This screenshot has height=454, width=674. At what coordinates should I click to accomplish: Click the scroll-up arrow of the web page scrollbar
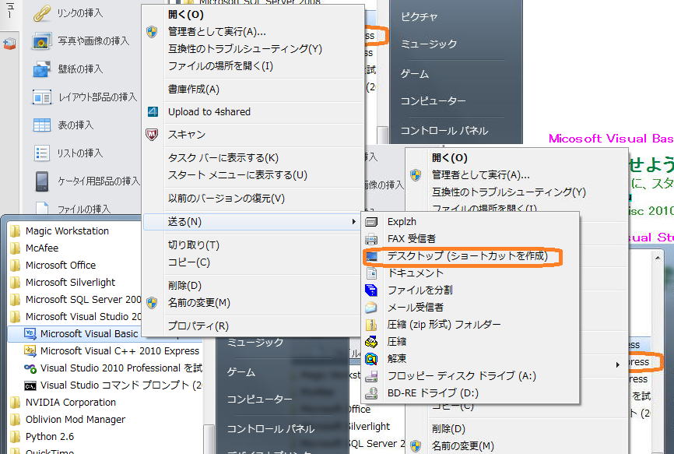point(657,258)
